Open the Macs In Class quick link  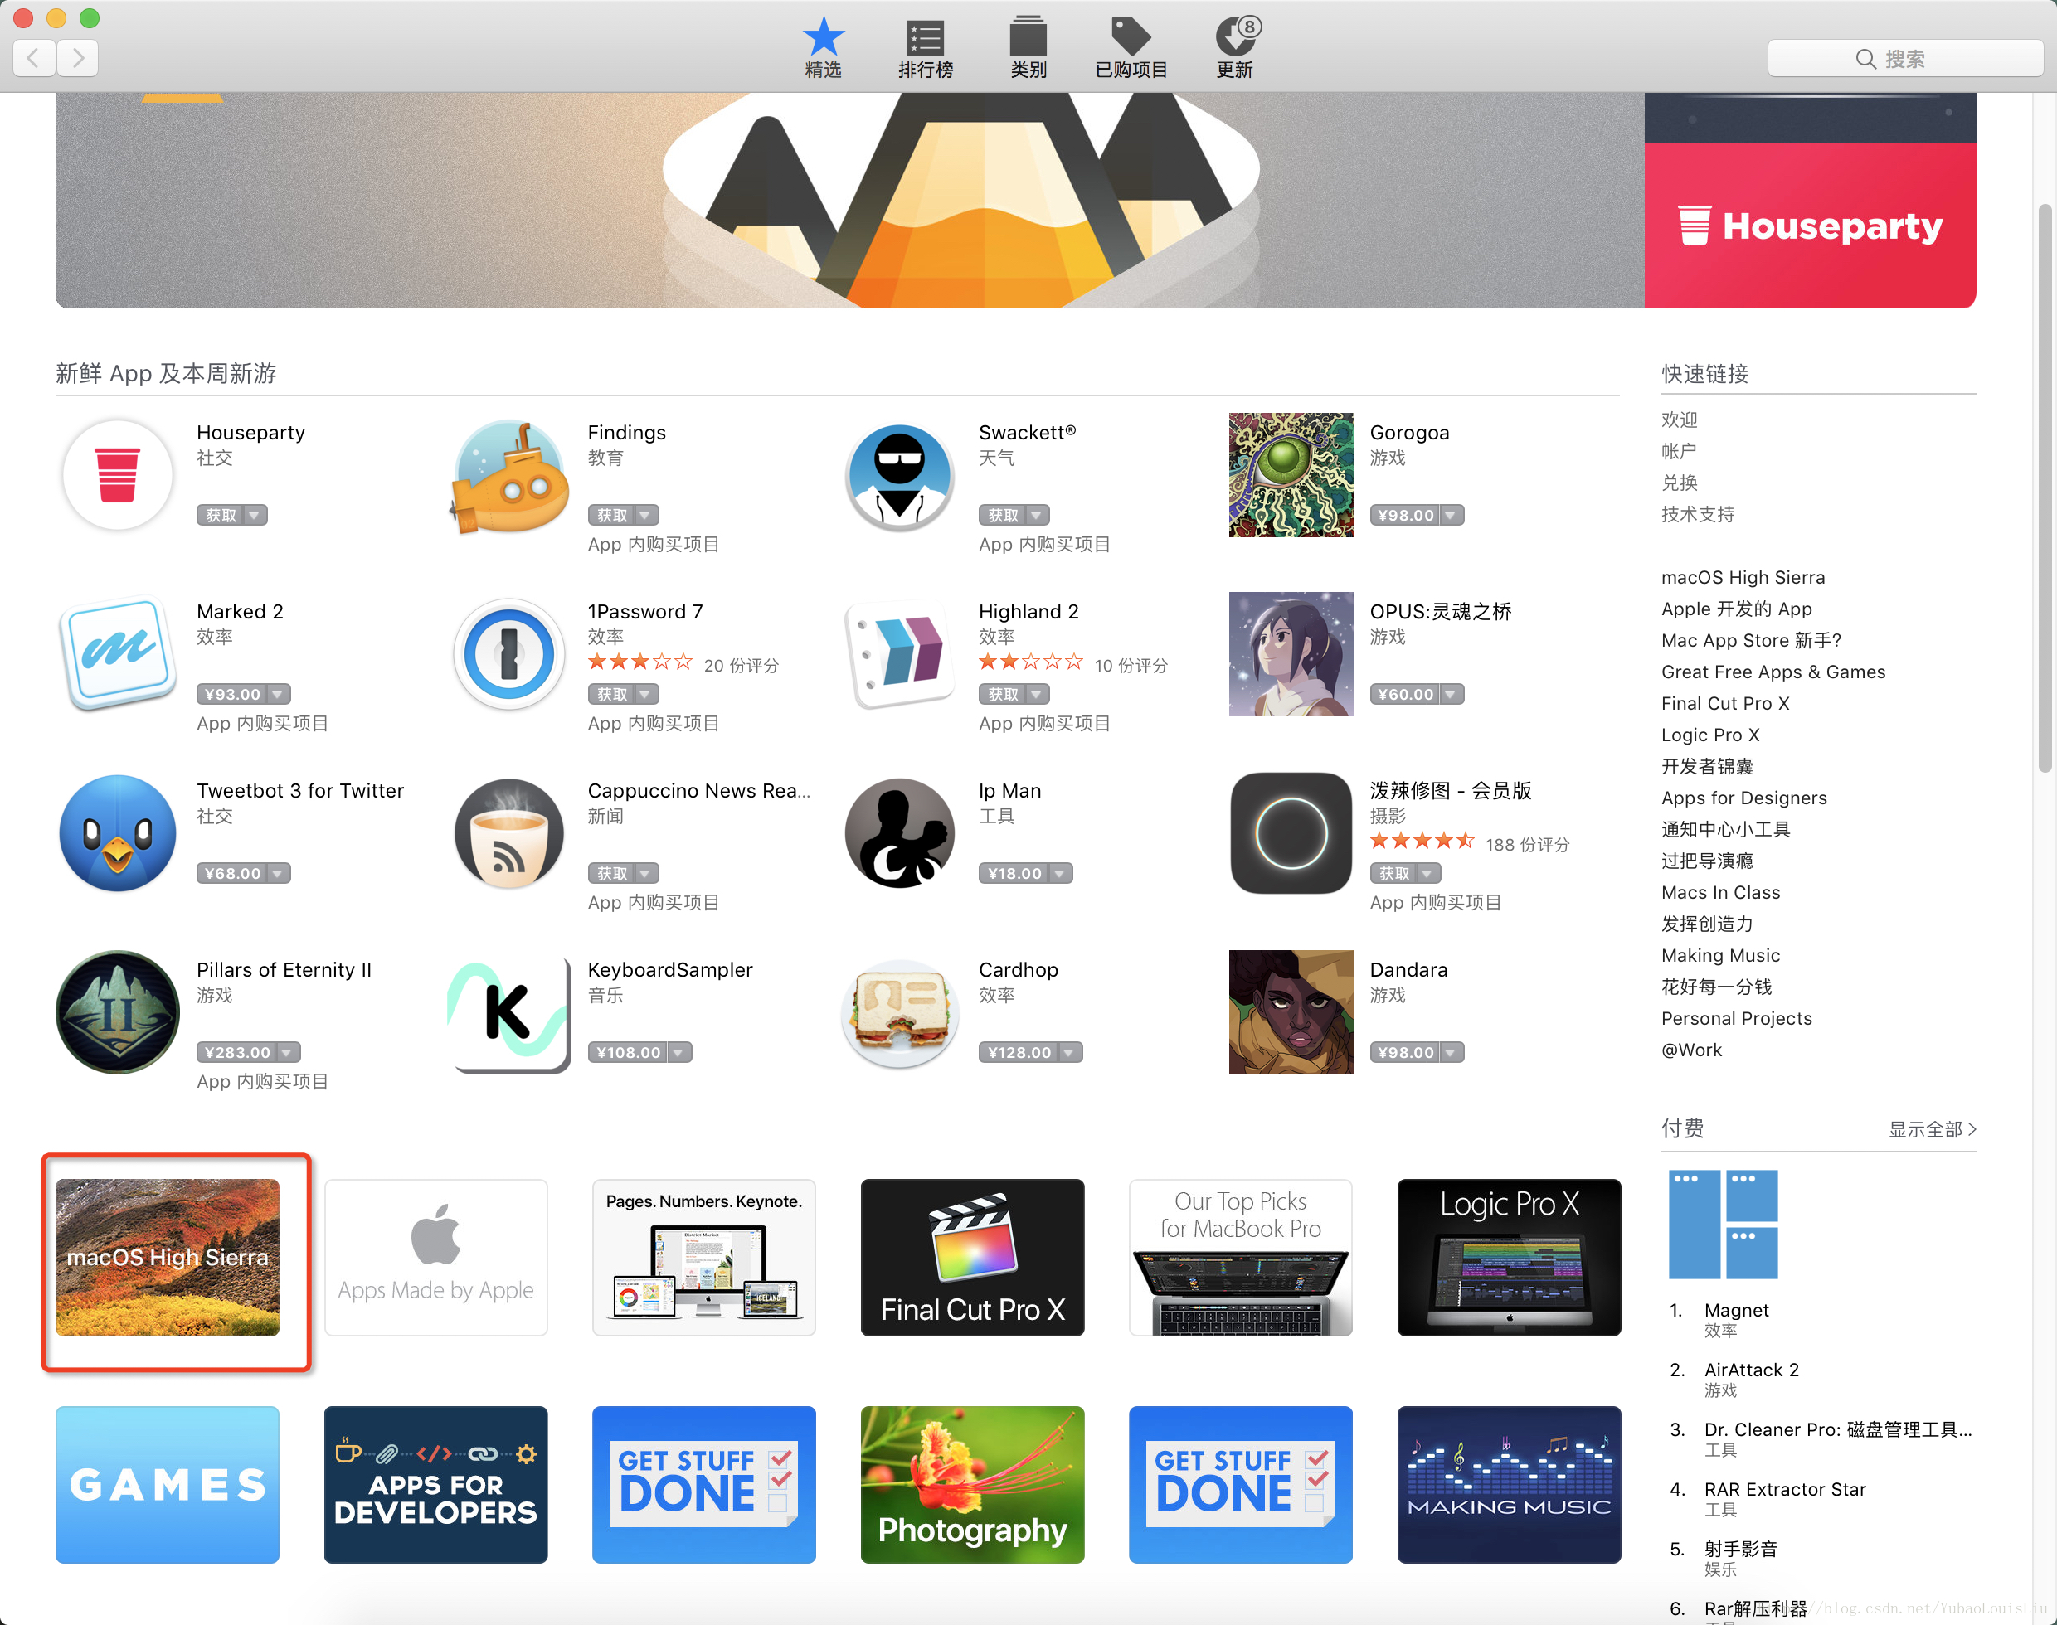coord(1720,892)
